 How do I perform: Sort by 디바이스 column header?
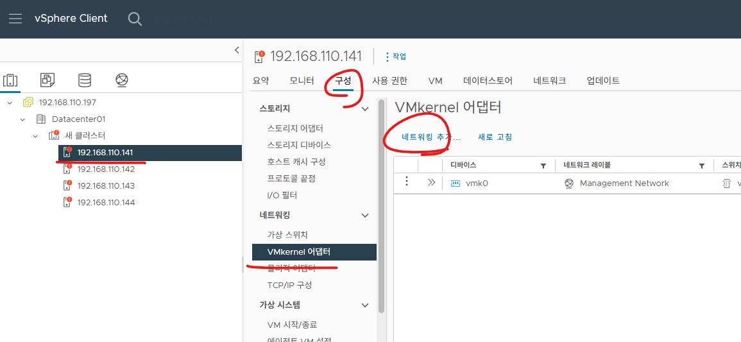[463, 166]
